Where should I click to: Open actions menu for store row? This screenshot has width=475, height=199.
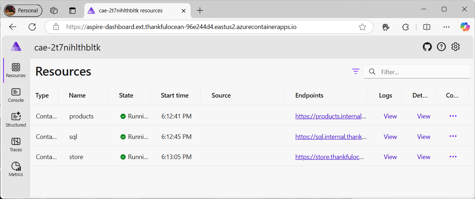pyautogui.click(x=453, y=157)
